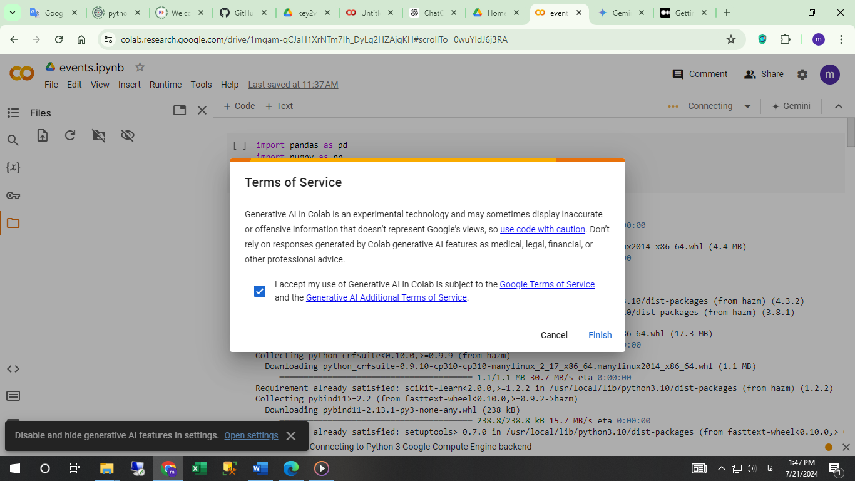This screenshot has height=481, width=855.
Task: Collapse the header with the chevron
Action: click(839, 106)
